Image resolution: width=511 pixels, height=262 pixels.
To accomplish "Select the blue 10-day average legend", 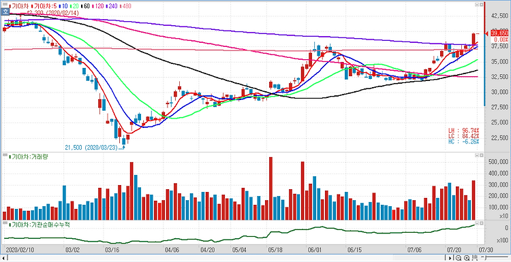I will [63, 6].
